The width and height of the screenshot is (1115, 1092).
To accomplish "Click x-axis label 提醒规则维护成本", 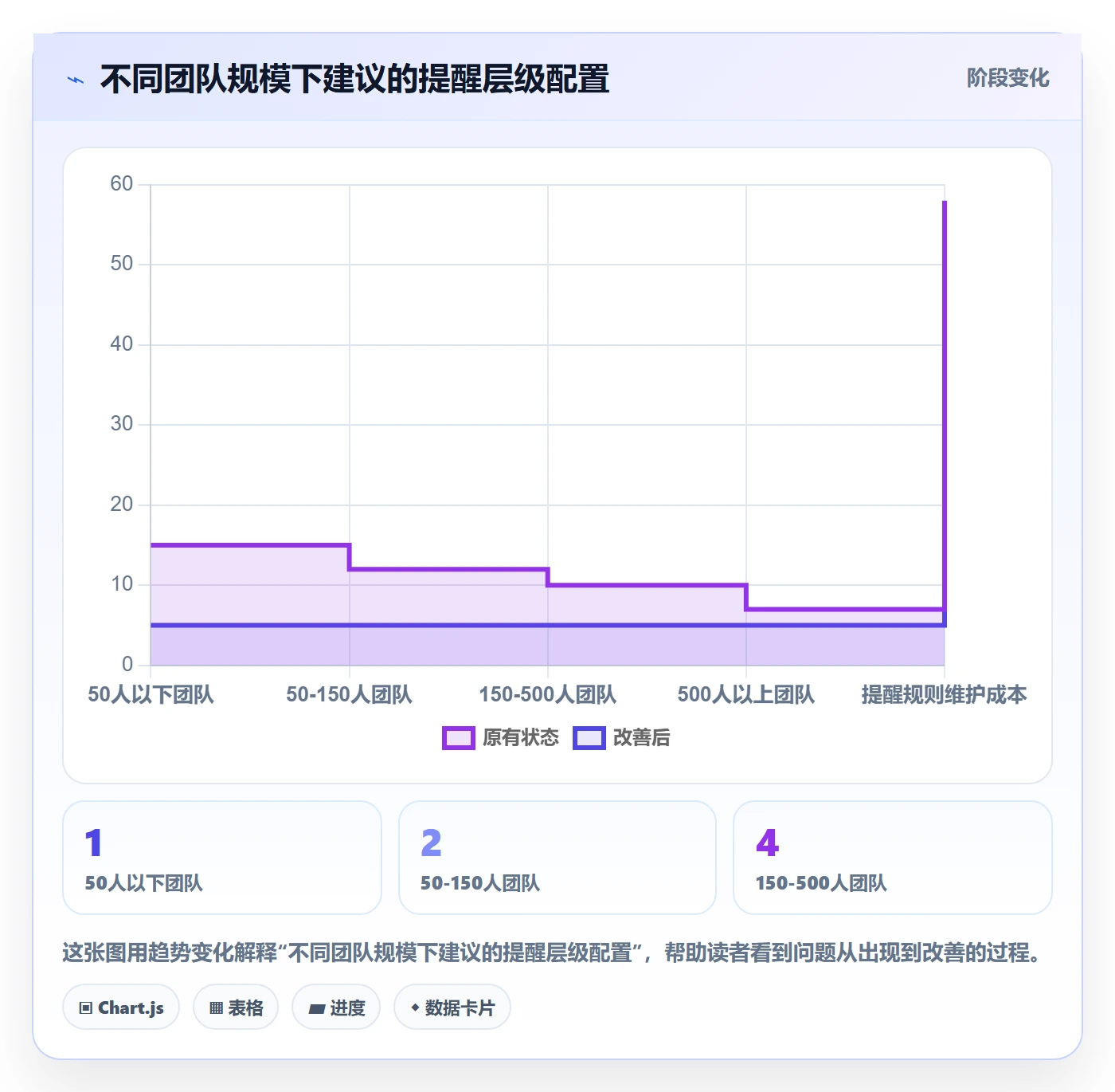I will 945,694.
